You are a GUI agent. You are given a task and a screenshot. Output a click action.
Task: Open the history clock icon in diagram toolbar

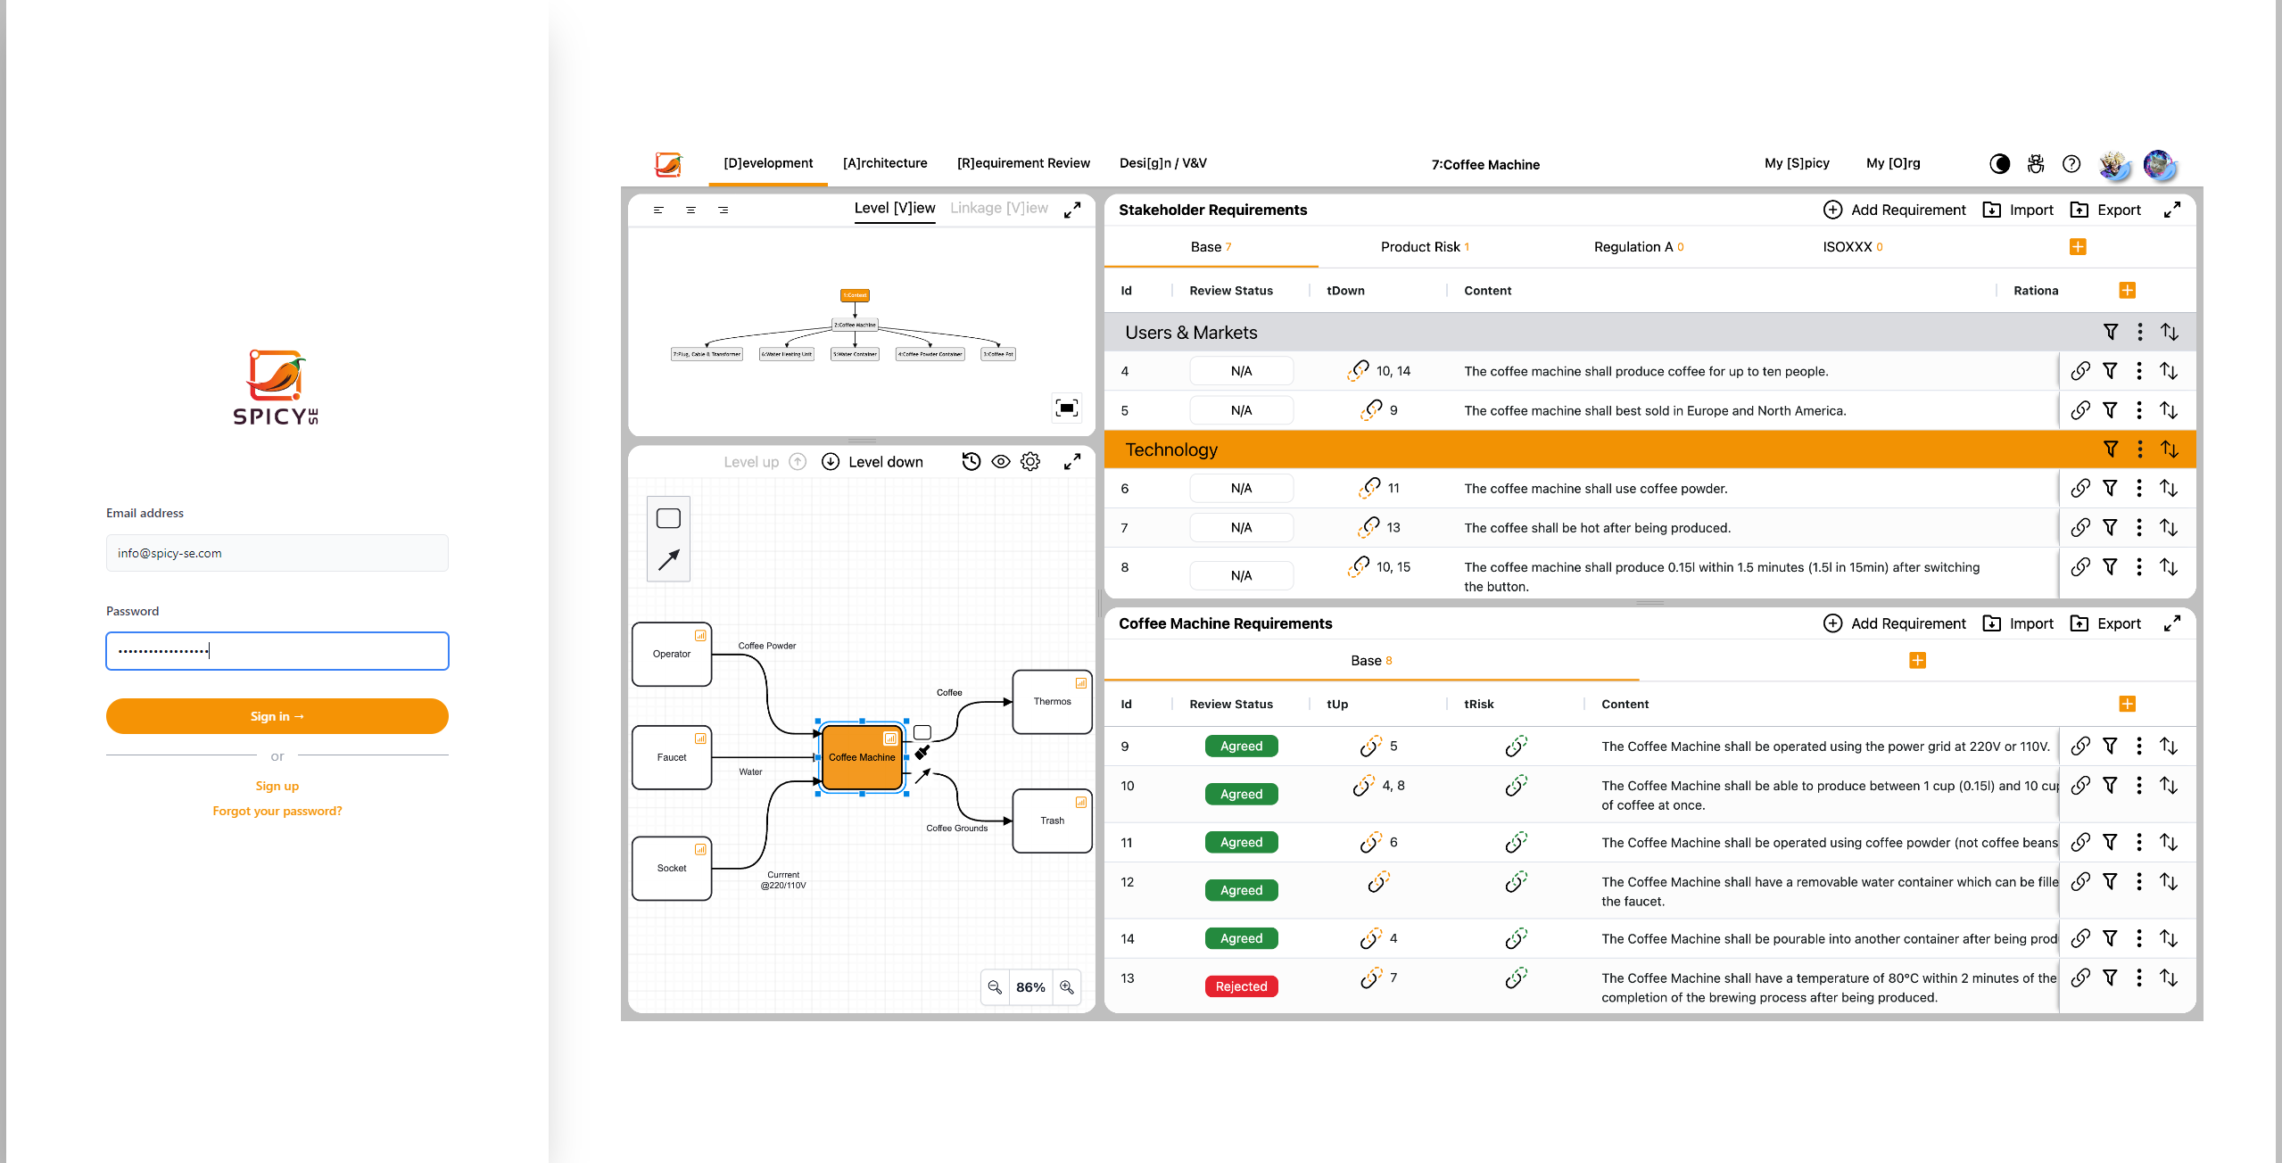click(x=972, y=461)
